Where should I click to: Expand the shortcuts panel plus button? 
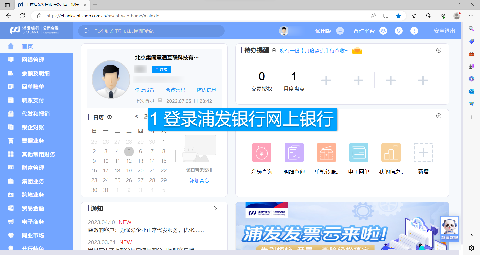439,116
